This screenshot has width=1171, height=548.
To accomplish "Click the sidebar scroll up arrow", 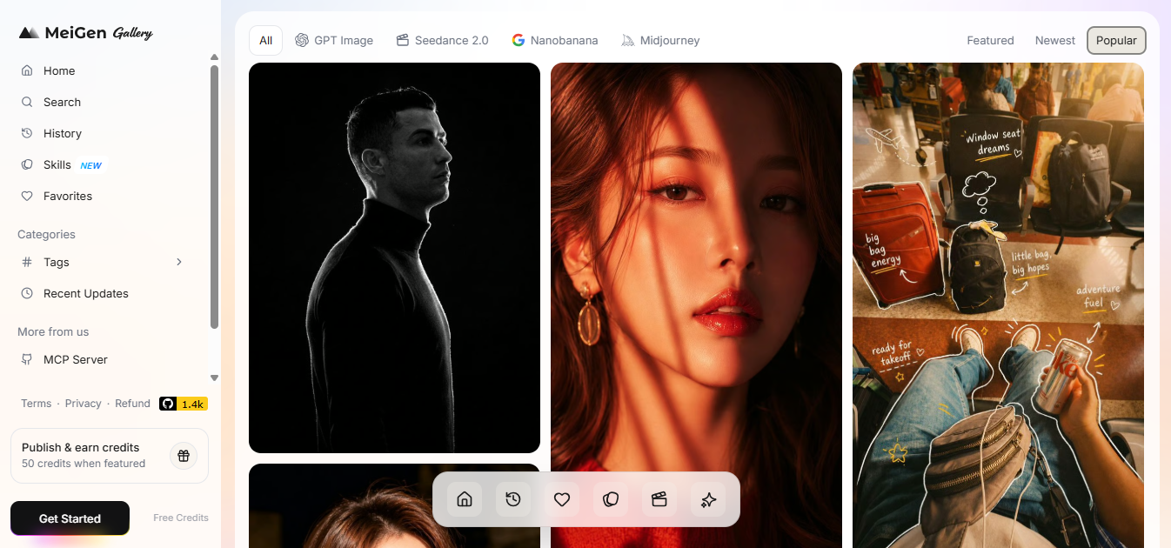I will point(214,57).
